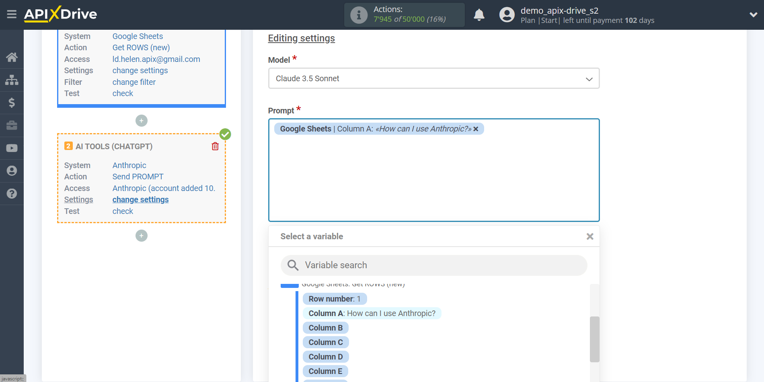
Task: Click the ApiX-Drive logo
Action: [60, 14]
